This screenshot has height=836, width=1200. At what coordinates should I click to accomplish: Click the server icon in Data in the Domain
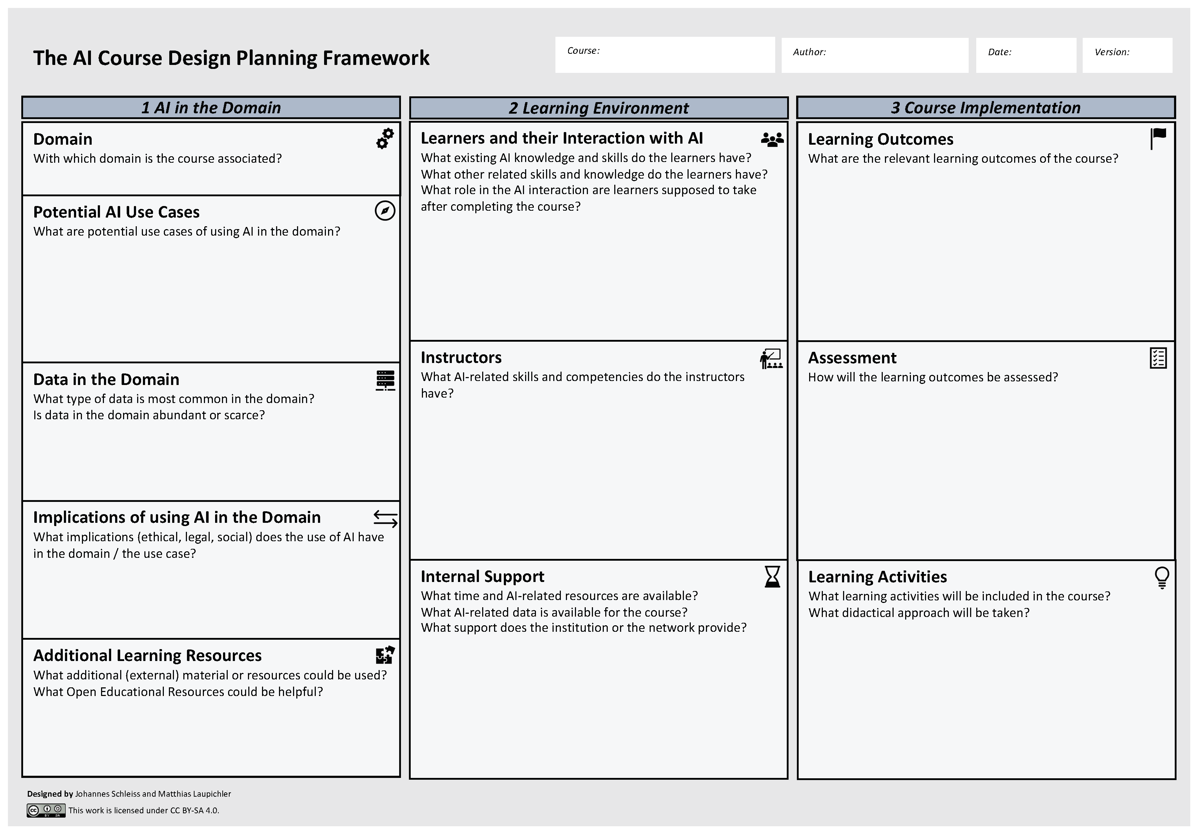tap(385, 380)
